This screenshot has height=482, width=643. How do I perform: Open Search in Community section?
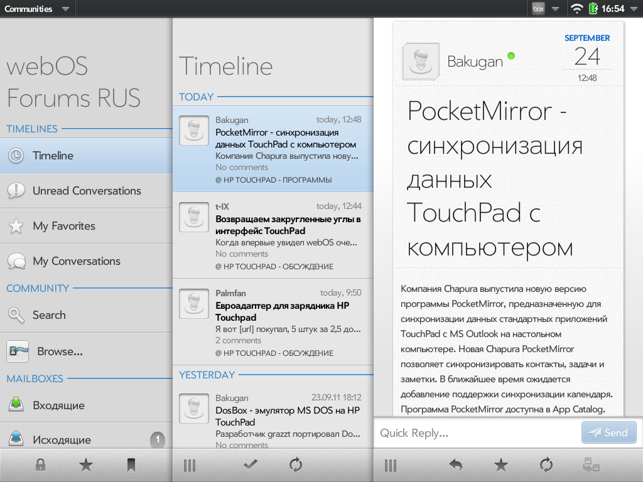86,315
